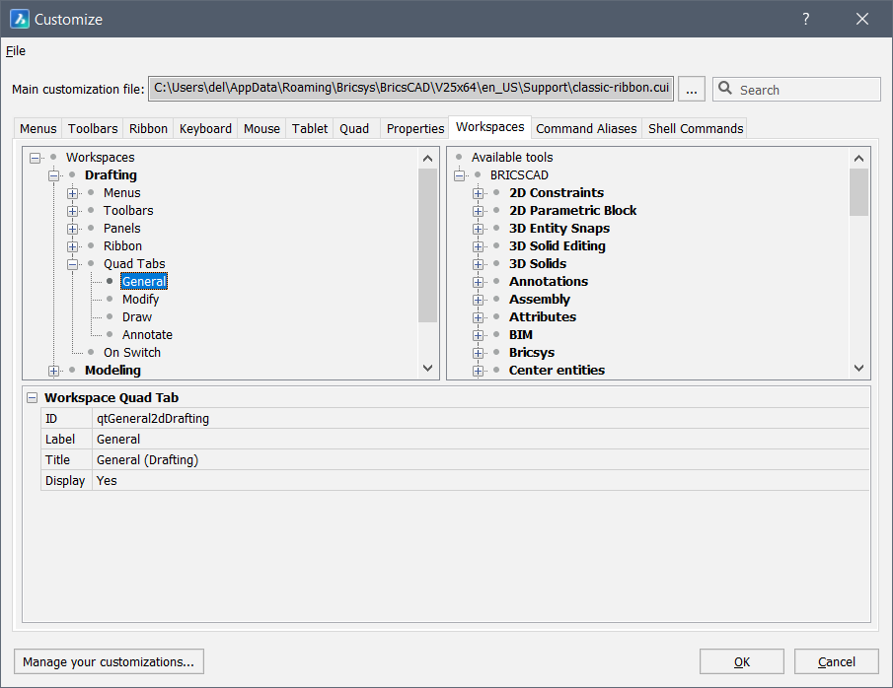Expand the Modeling workspace node

point(53,371)
